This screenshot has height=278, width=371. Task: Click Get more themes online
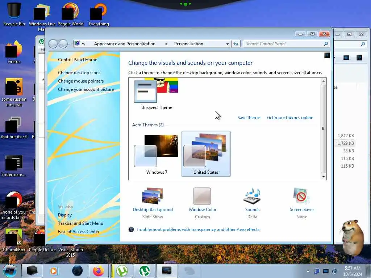tap(290, 118)
